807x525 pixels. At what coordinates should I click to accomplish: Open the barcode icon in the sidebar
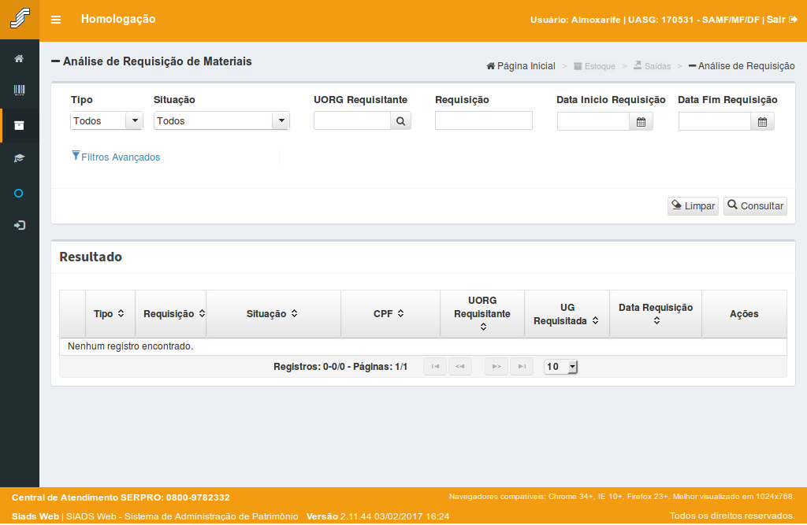(19, 91)
